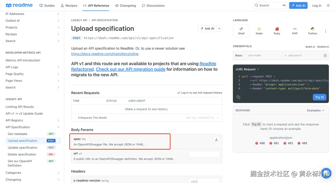Click the url body param input field

204,154
